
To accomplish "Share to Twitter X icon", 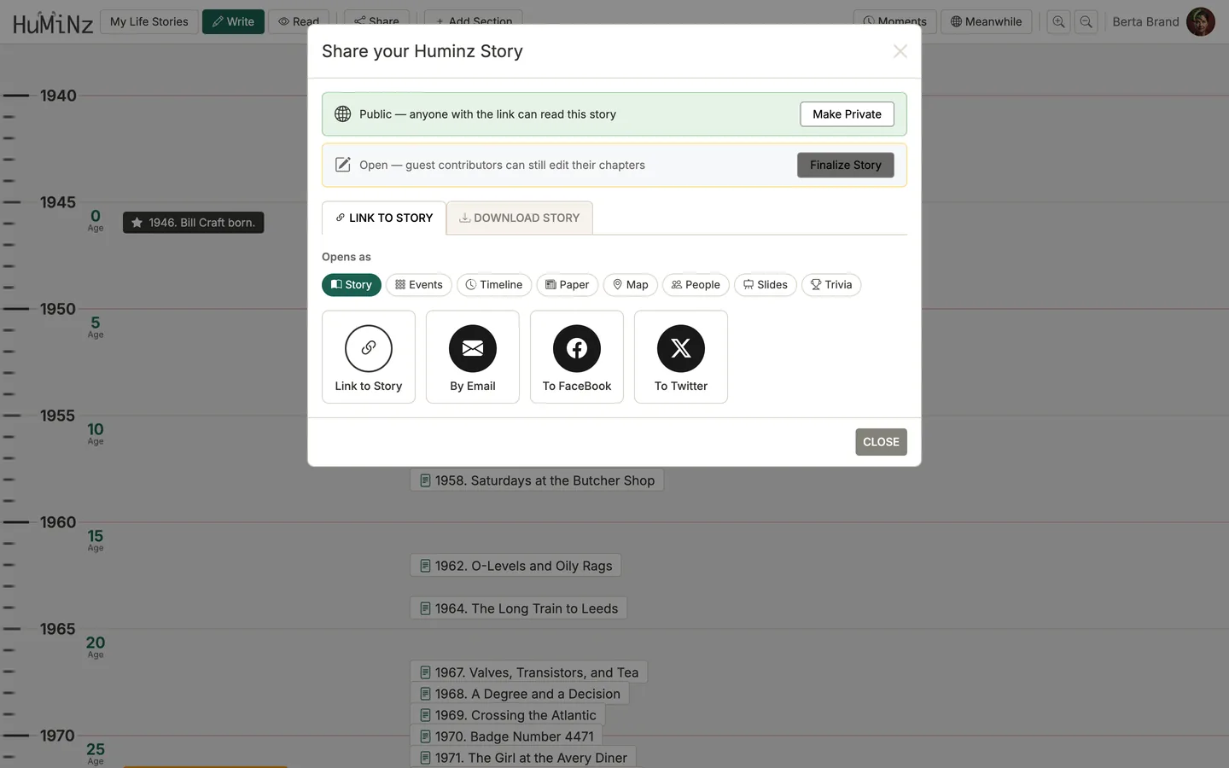I will click(681, 348).
